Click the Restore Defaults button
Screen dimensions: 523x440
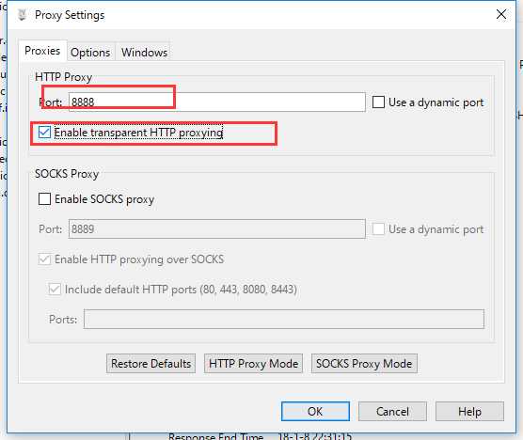point(151,363)
